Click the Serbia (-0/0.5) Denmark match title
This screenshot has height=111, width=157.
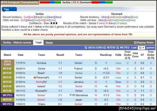pyautogui.click(x=77, y=2)
